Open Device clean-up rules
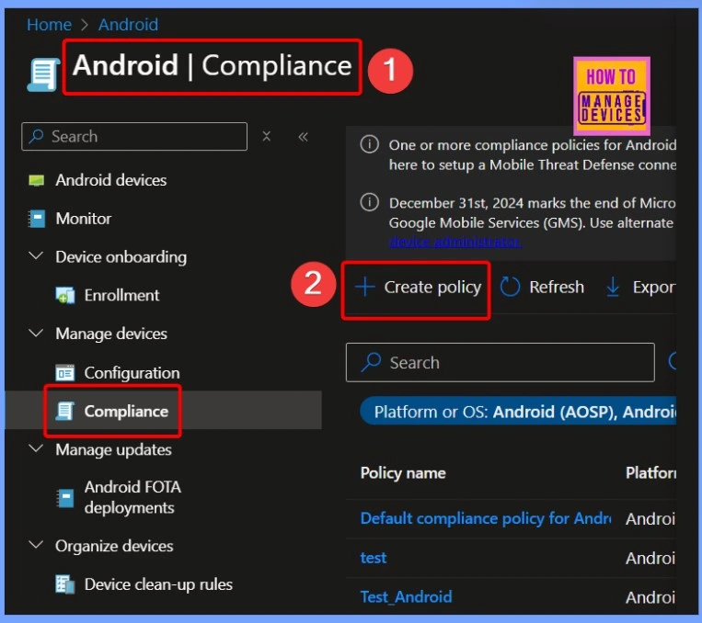This screenshot has width=702, height=623. [x=158, y=584]
